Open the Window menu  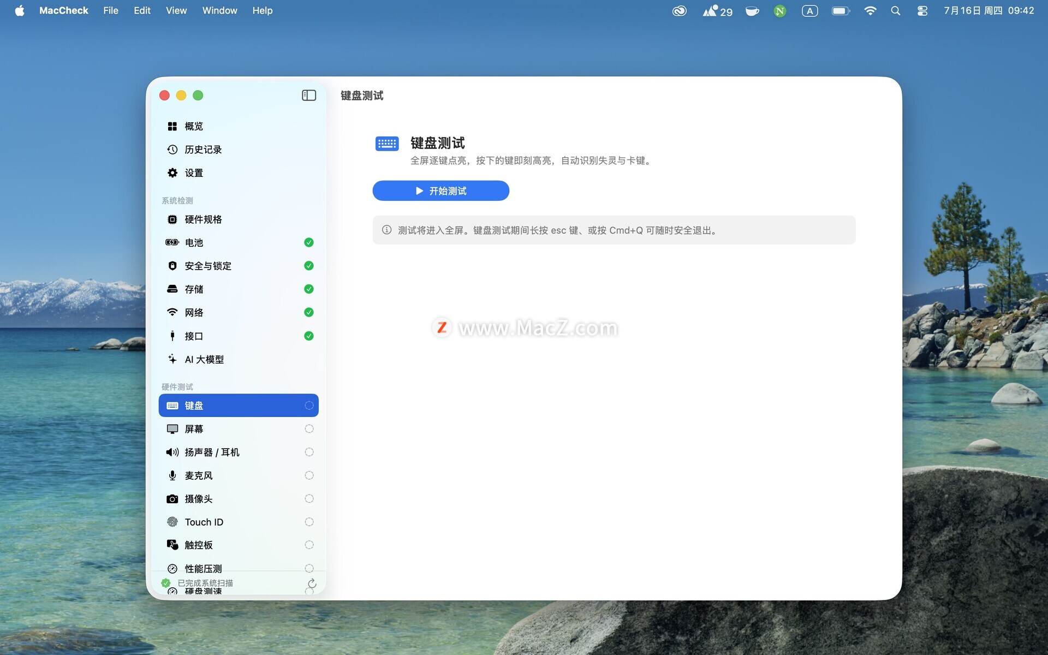tap(219, 11)
